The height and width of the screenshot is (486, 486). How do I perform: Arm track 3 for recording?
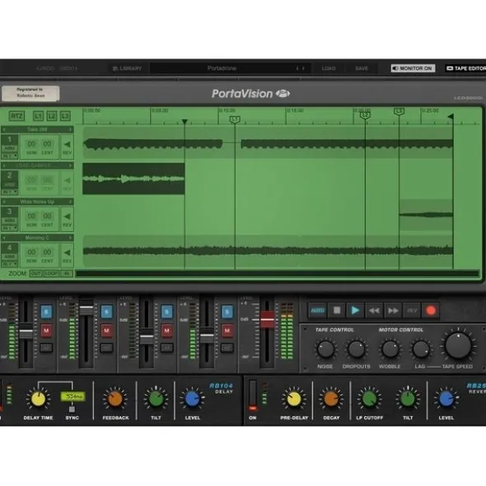click(x=10, y=220)
